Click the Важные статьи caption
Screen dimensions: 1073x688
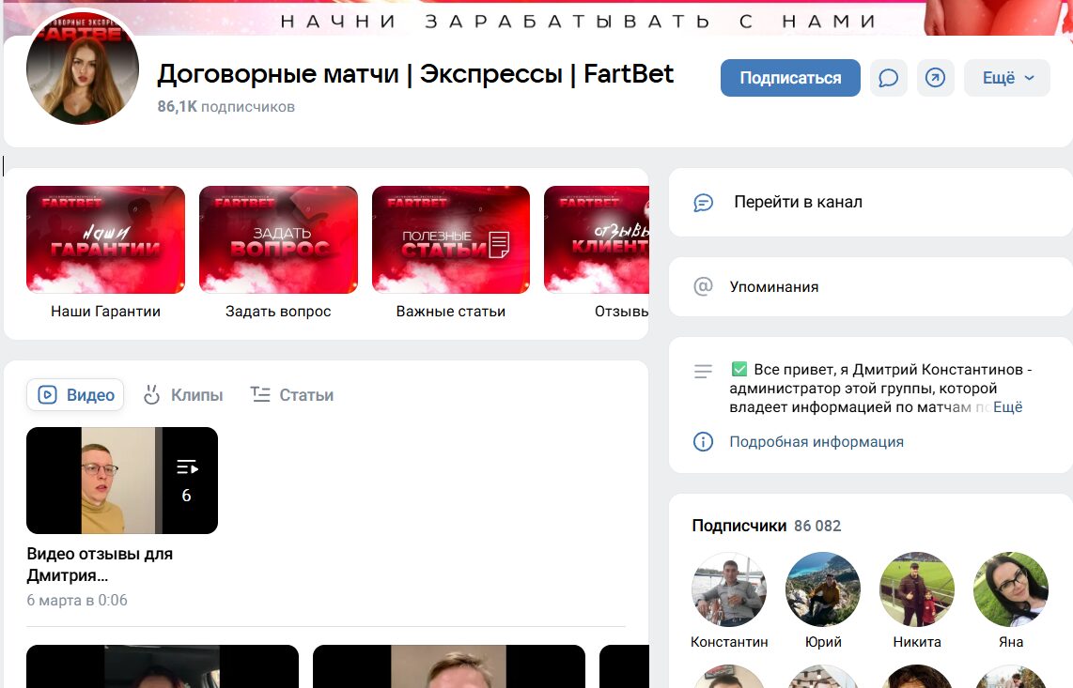(451, 312)
